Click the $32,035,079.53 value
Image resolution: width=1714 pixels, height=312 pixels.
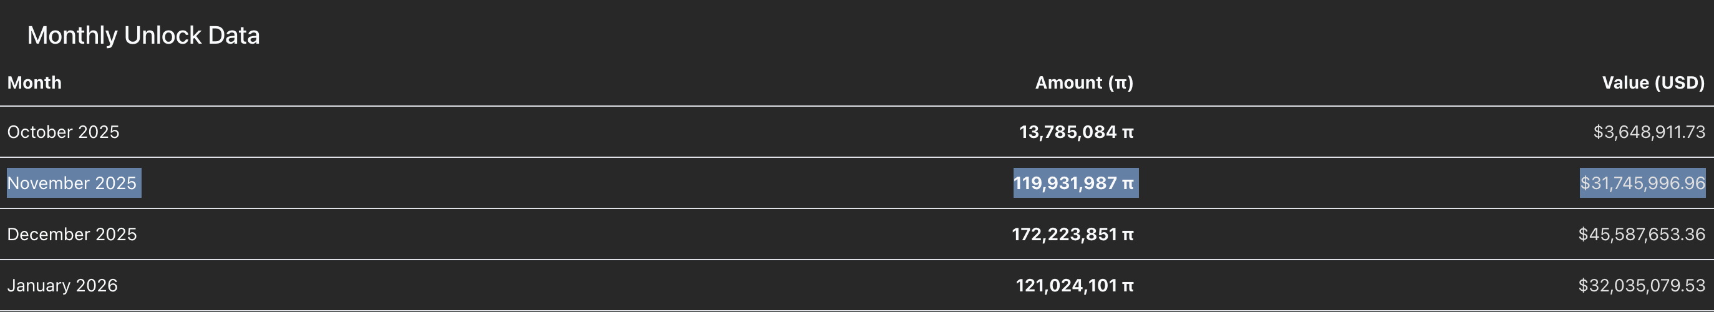[1642, 285]
